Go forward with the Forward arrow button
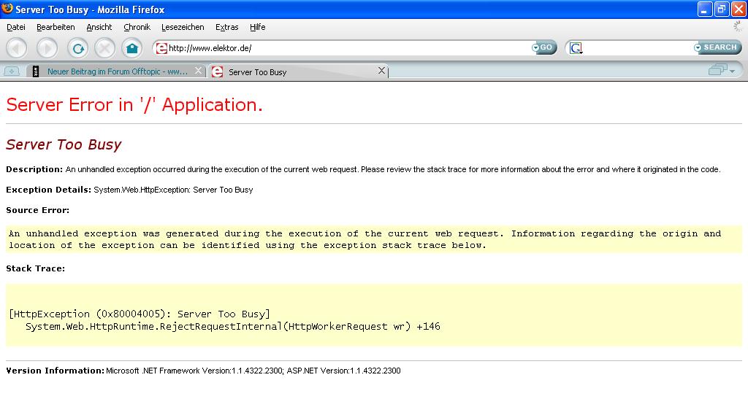This screenshot has width=748, height=399. [47, 48]
